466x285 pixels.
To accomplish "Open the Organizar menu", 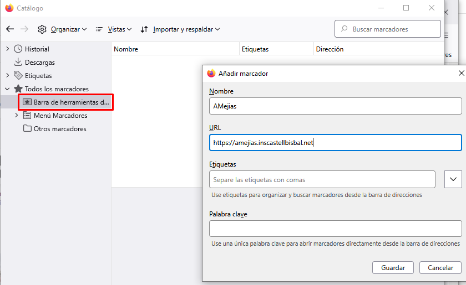I will 62,29.
